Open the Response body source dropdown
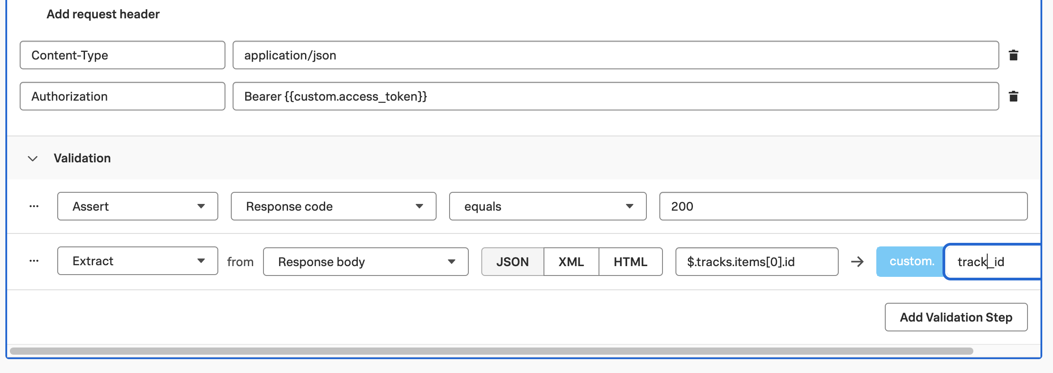1053x373 pixels. click(365, 262)
